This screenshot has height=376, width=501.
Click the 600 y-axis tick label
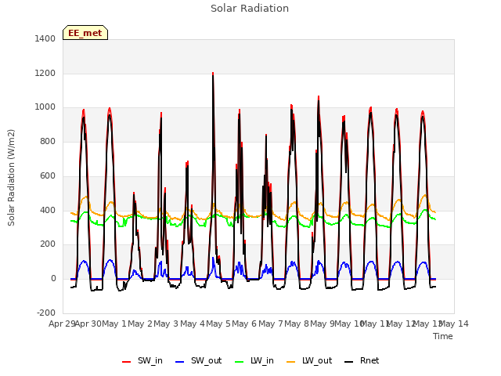[48, 175]
